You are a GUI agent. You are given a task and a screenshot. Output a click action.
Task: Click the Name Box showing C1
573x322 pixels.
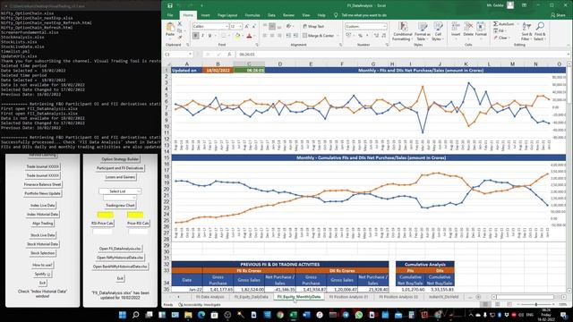[x=178, y=55]
